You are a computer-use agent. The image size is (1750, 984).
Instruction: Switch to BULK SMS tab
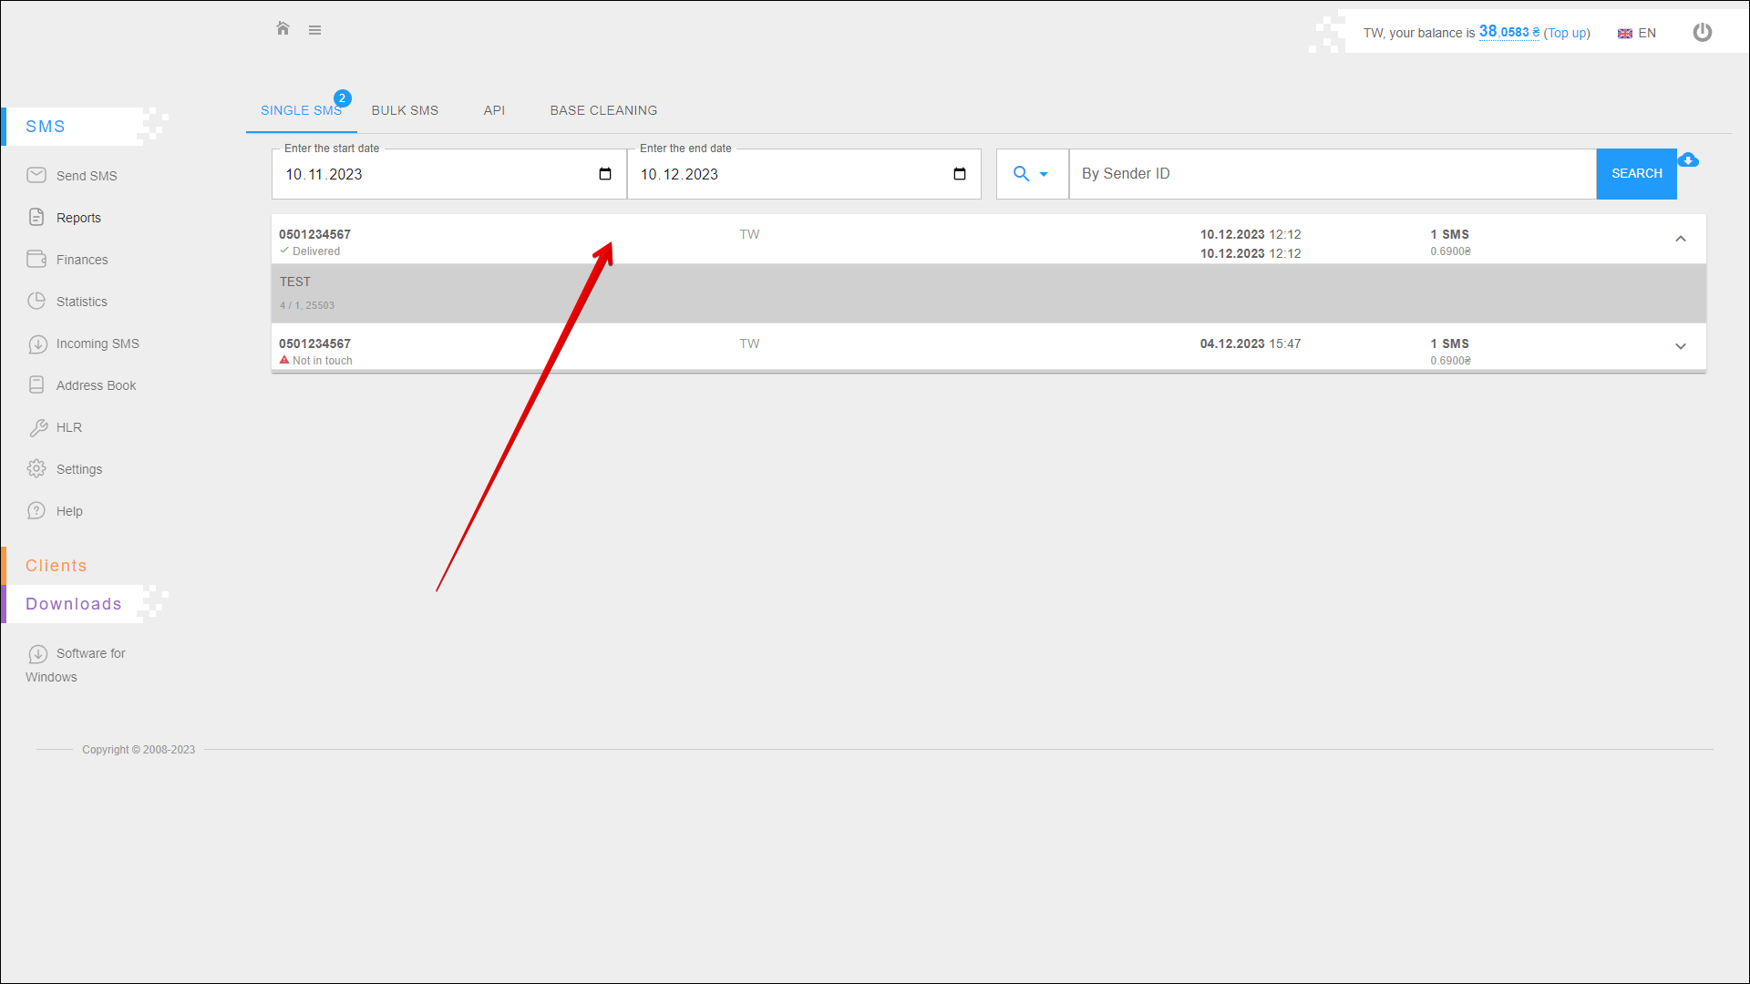point(405,110)
